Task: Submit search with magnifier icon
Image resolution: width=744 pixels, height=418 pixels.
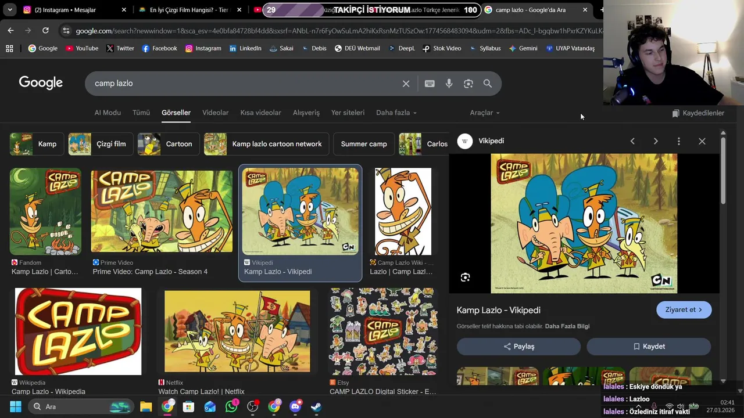Action: (488, 84)
